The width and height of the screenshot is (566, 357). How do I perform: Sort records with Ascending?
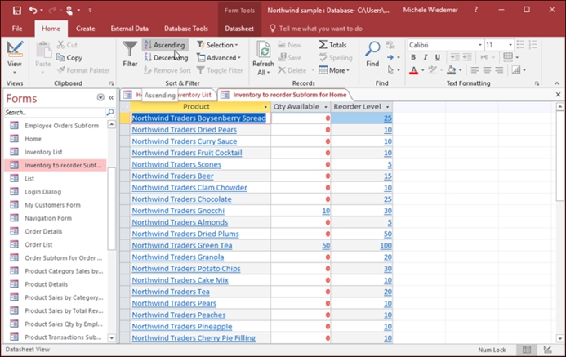coord(165,45)
